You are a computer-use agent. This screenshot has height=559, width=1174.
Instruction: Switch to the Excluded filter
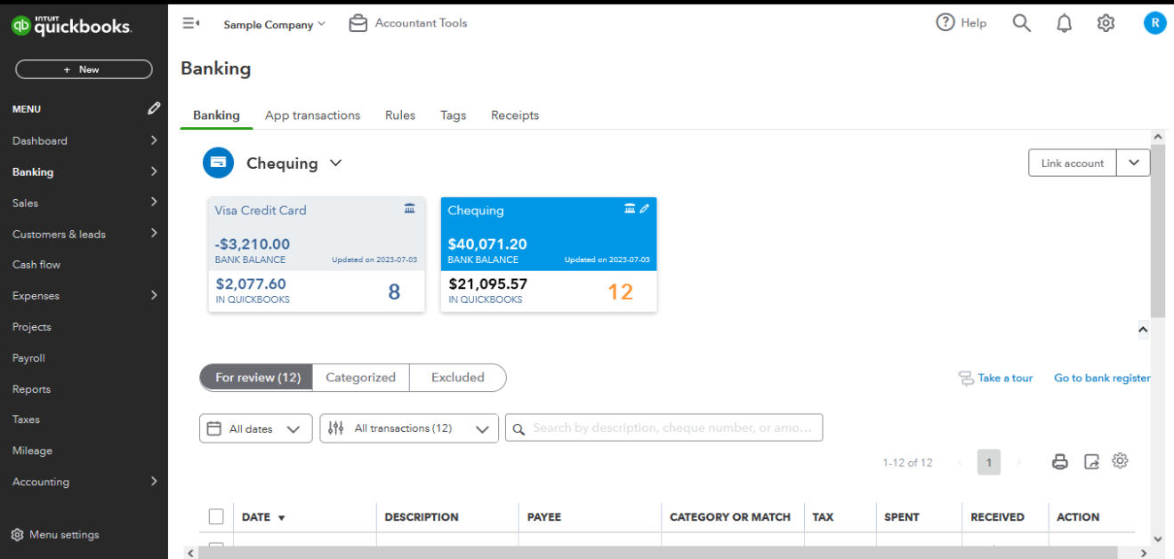pos(456,377)
